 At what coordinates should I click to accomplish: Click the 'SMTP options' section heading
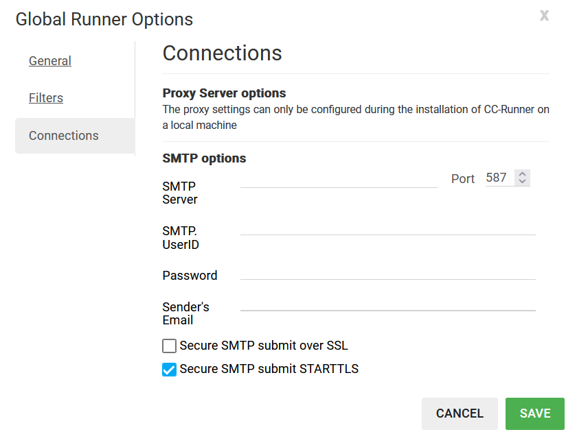pyautogui.click(x=204, y=158)
